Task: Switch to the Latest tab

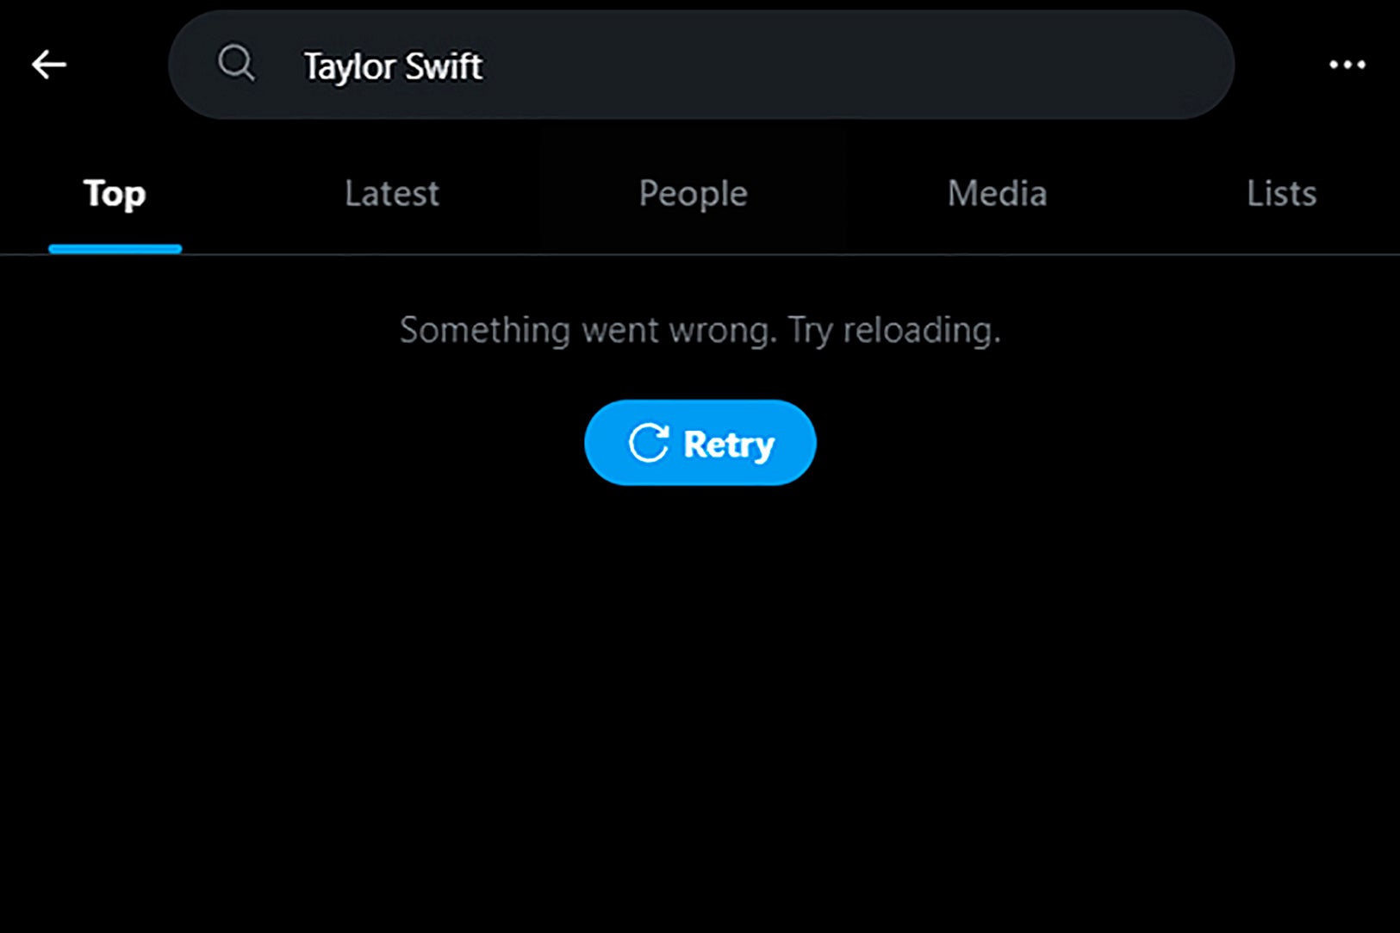Action: 391,193
